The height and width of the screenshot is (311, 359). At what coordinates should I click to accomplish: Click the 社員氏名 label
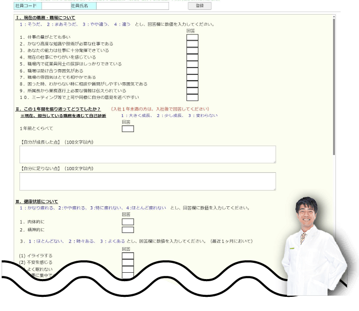(83, 6)
